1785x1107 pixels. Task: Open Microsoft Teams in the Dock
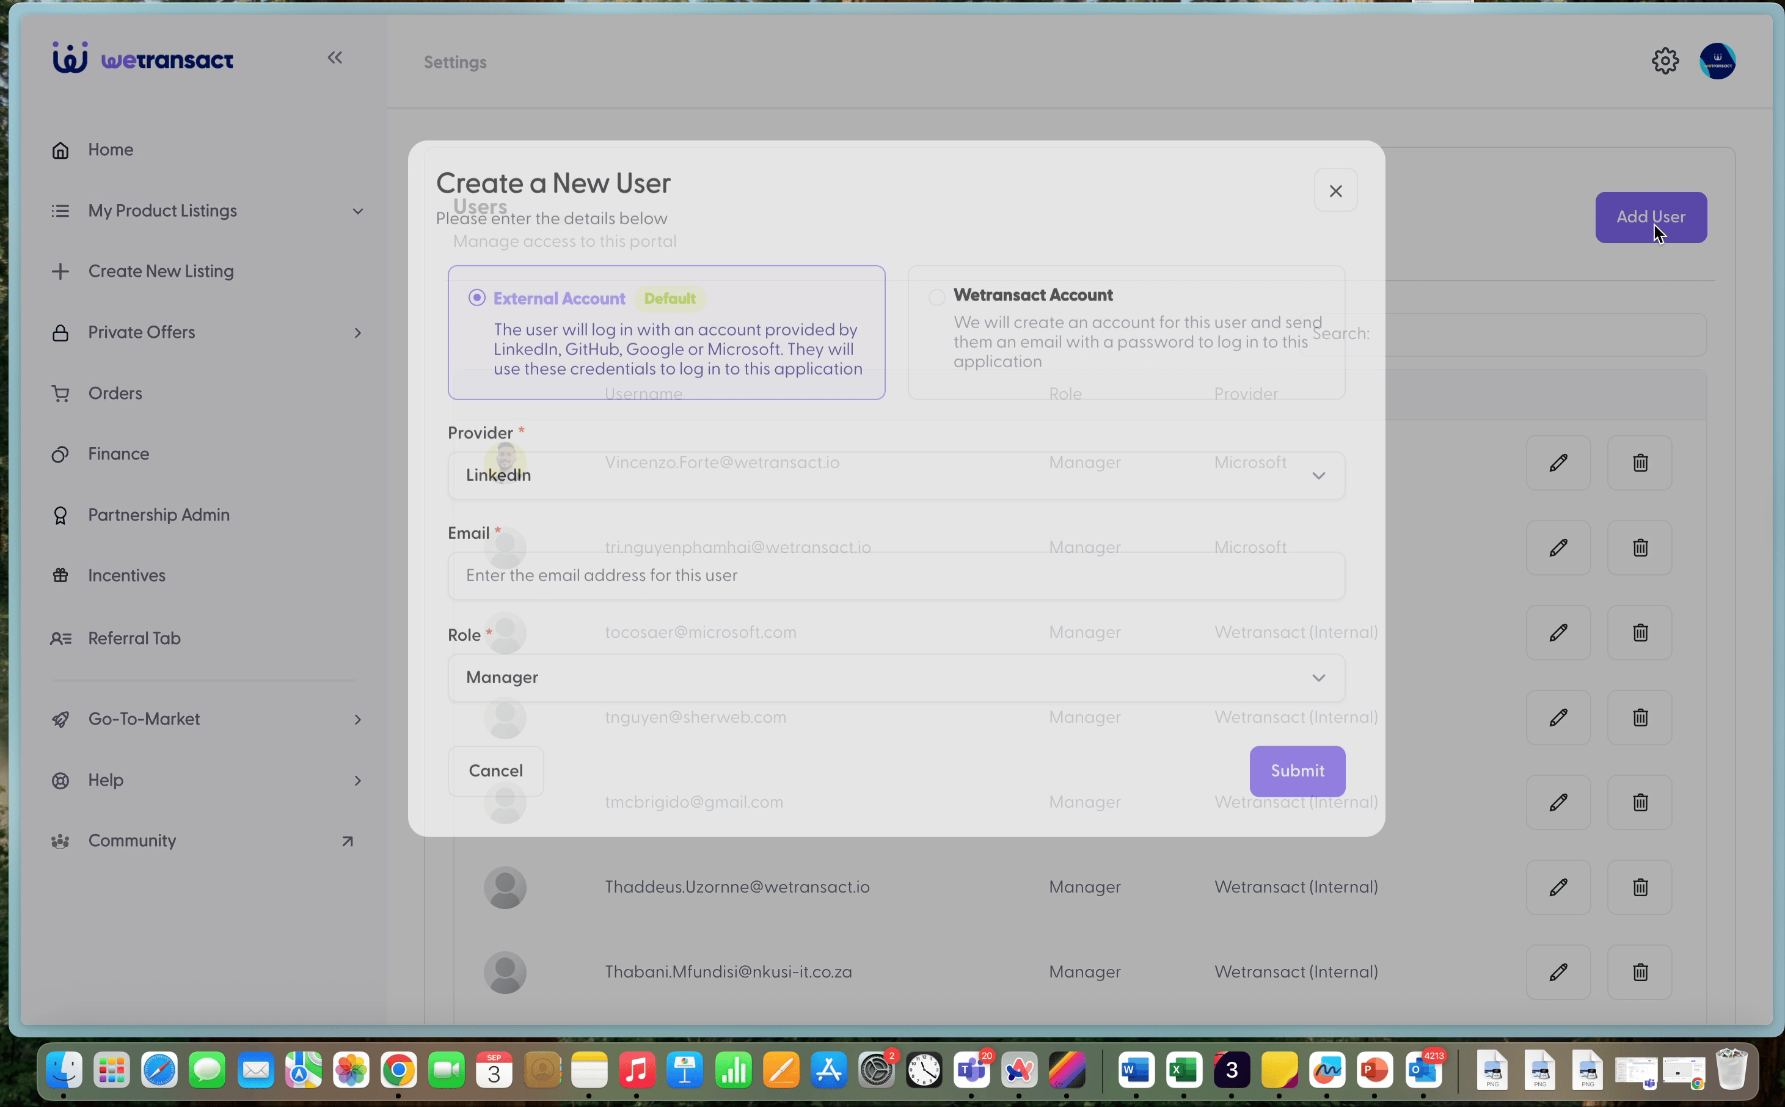click(x=971, y=1070)
